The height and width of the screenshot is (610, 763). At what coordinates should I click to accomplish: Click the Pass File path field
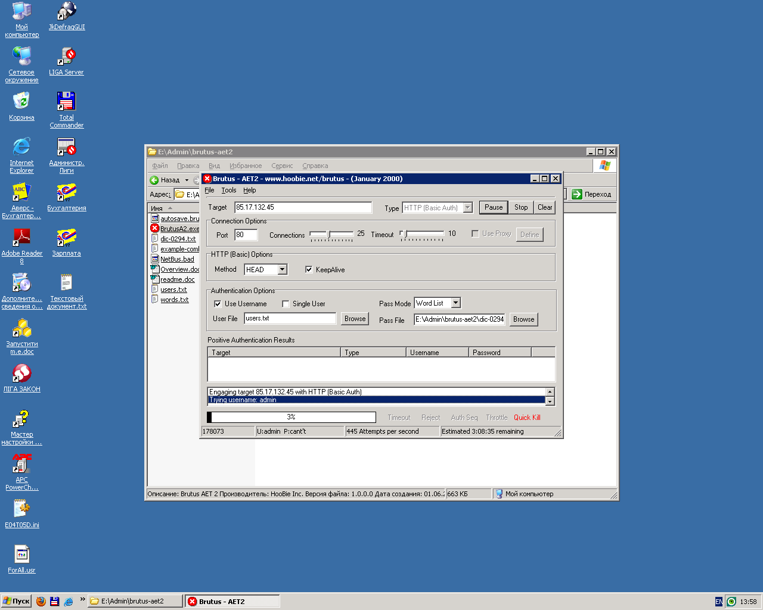click(460, 319)
